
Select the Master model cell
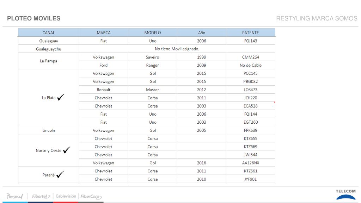(152, 90)
